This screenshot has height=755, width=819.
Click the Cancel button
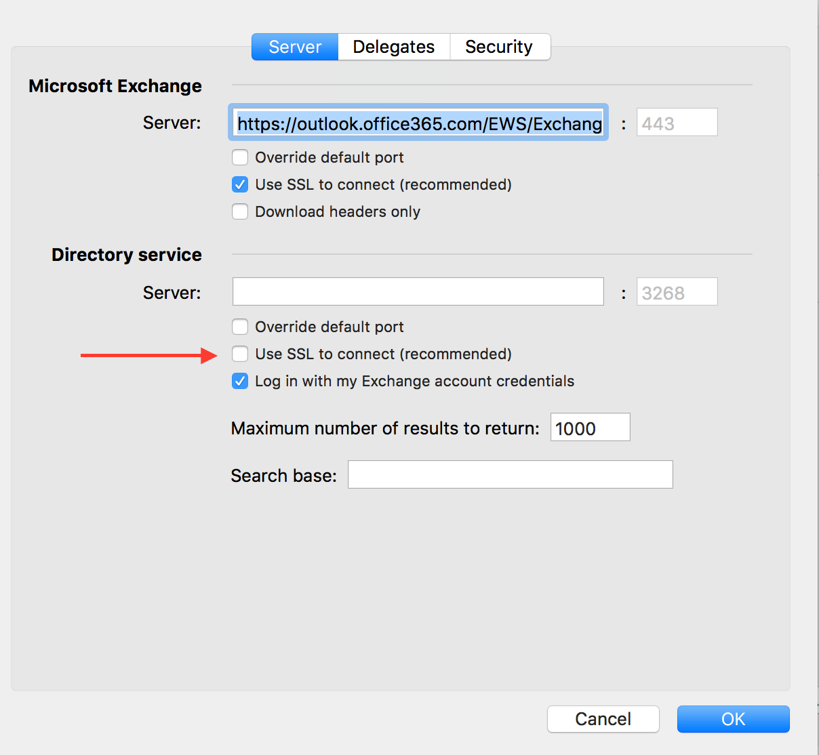[x=603, y=719]
